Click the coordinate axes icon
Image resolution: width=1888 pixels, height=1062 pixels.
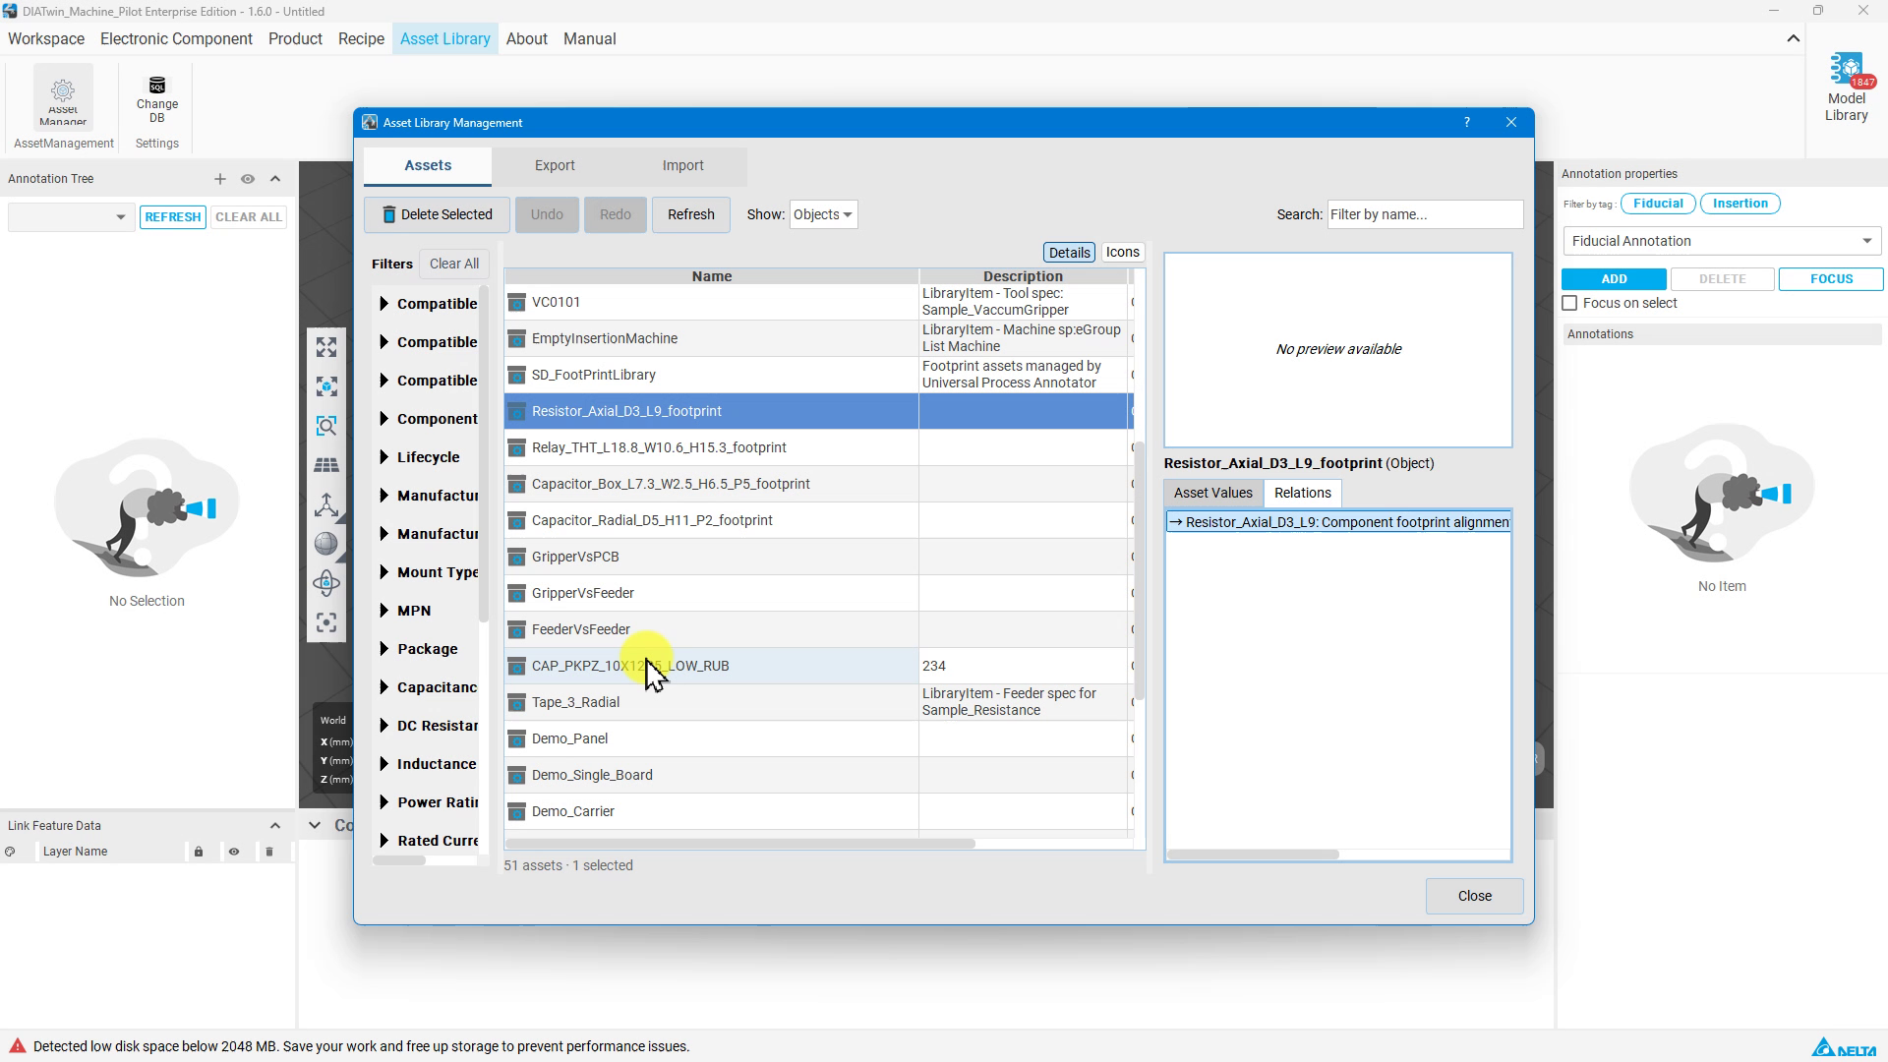[326, 504]
